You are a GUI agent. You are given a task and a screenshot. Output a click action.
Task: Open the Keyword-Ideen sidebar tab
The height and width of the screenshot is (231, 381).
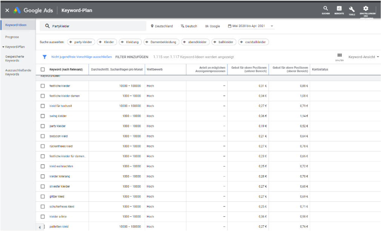(x=16, y=25)
